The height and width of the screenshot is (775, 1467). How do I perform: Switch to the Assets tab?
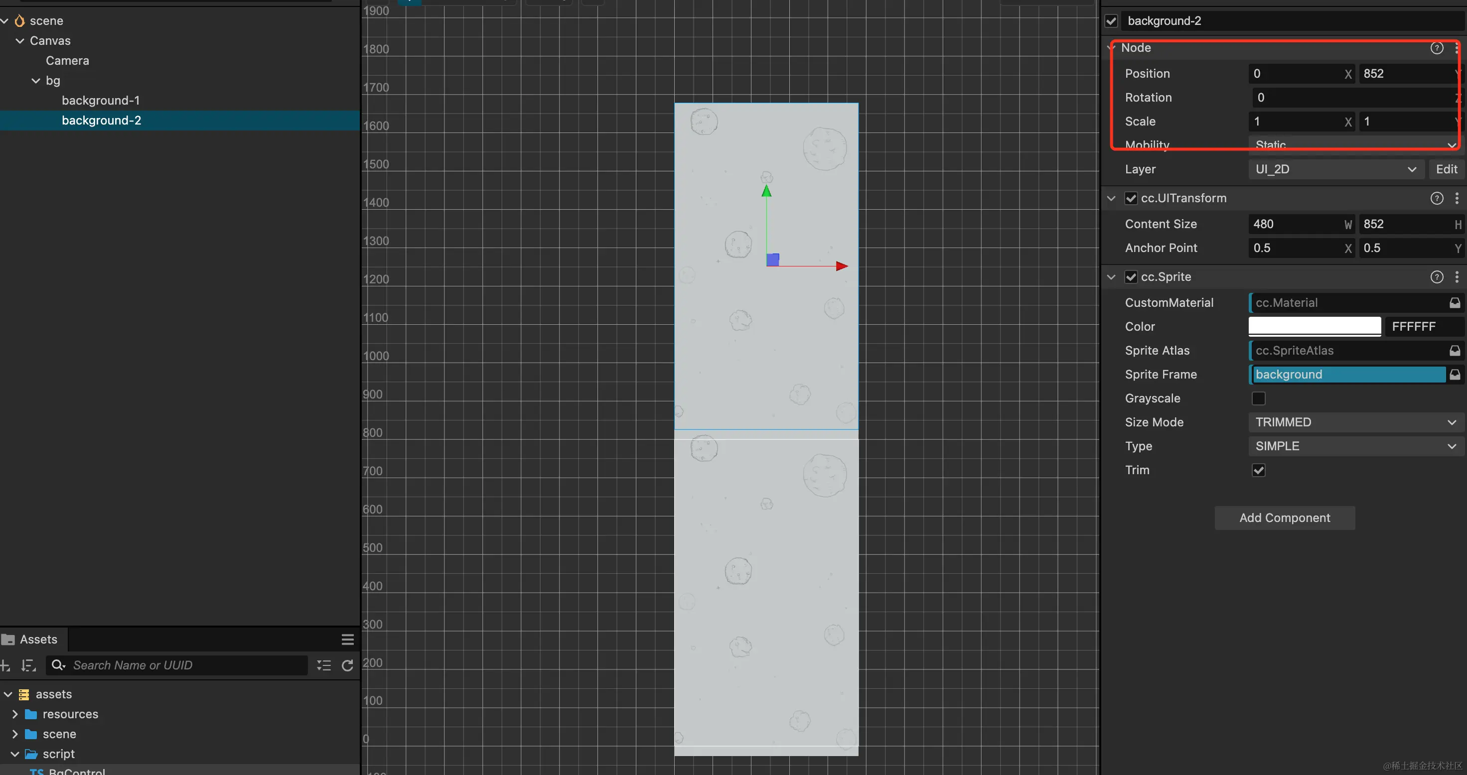[x=33, y=640]
